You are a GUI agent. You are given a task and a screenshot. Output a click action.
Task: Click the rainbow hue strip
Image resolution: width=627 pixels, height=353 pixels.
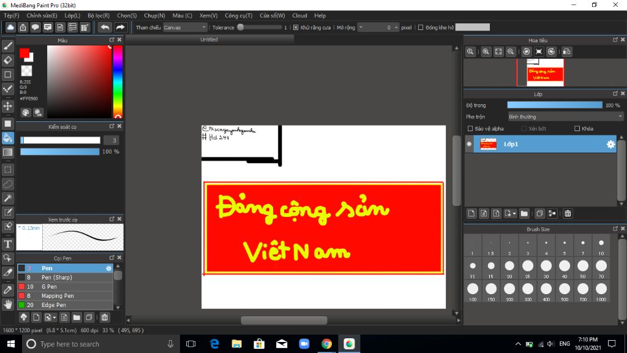[118, 82]
